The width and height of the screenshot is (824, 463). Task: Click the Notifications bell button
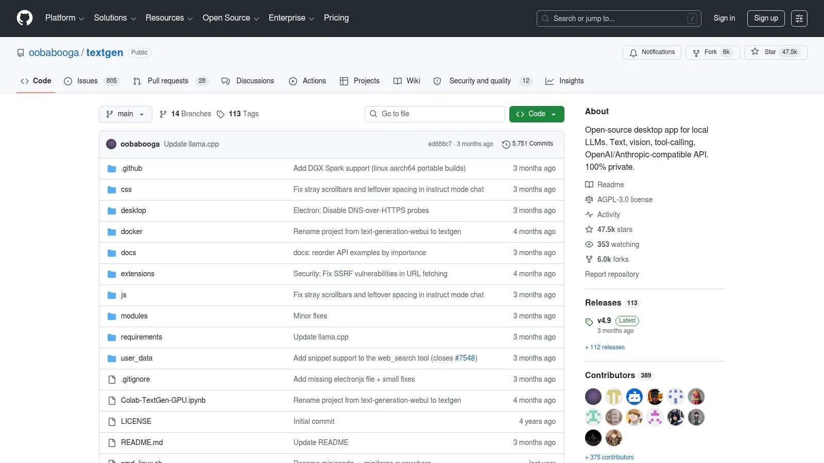pos(652,52)
